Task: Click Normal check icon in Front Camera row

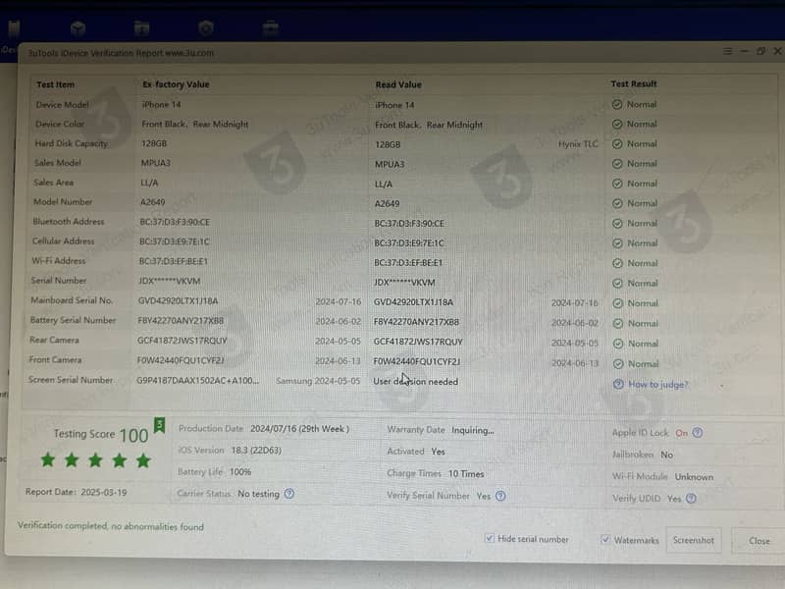Action: pos(618,363)
